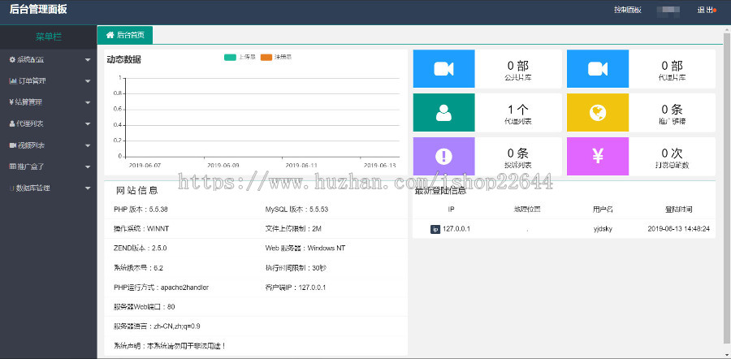Click the green person tile for 代理列表

[x=443, y=112]
